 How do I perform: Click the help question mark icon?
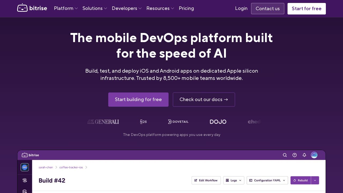click(x=294, y=155)
